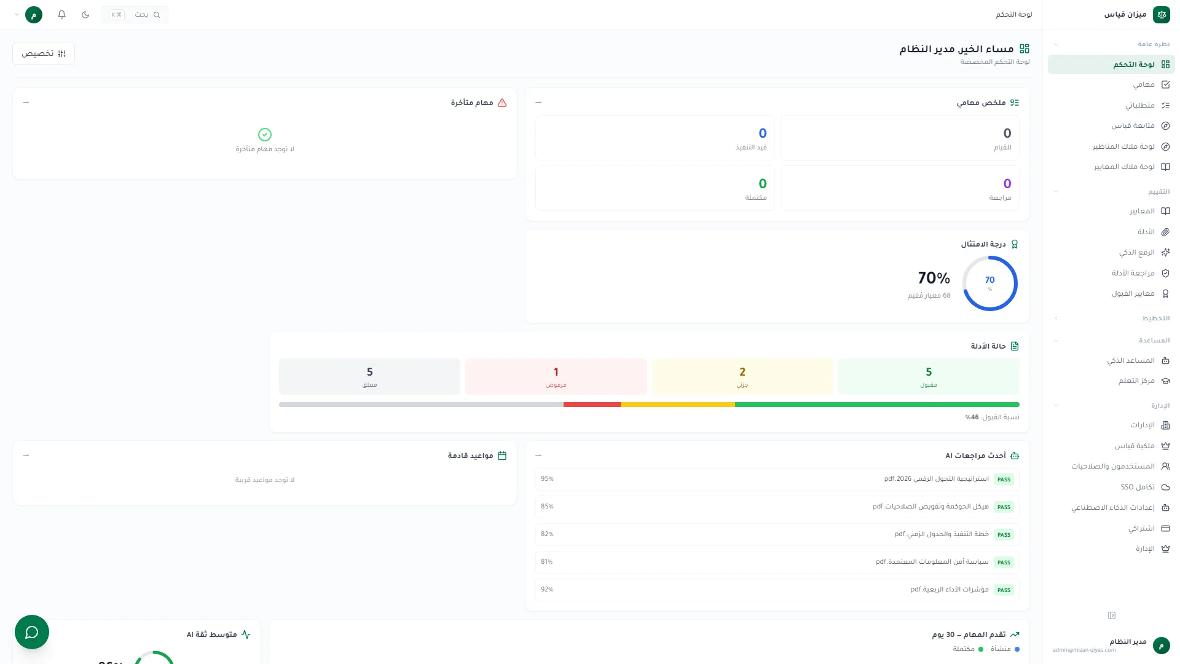Open ملخص مهامي via its arrow
1180x664 pixels.
(x=538, y=102)
